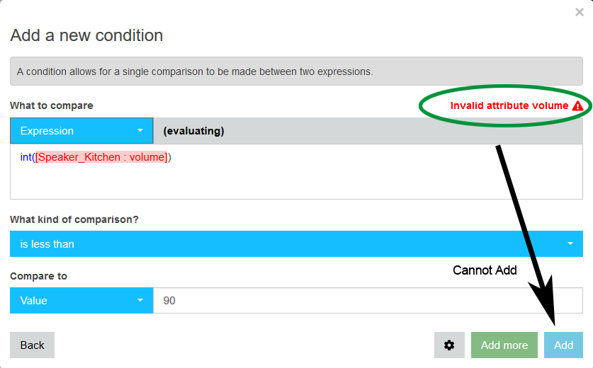This screenshot has height=368, width=593.
Task: Click the empty area of expression editor
Action: pos(296,181)
